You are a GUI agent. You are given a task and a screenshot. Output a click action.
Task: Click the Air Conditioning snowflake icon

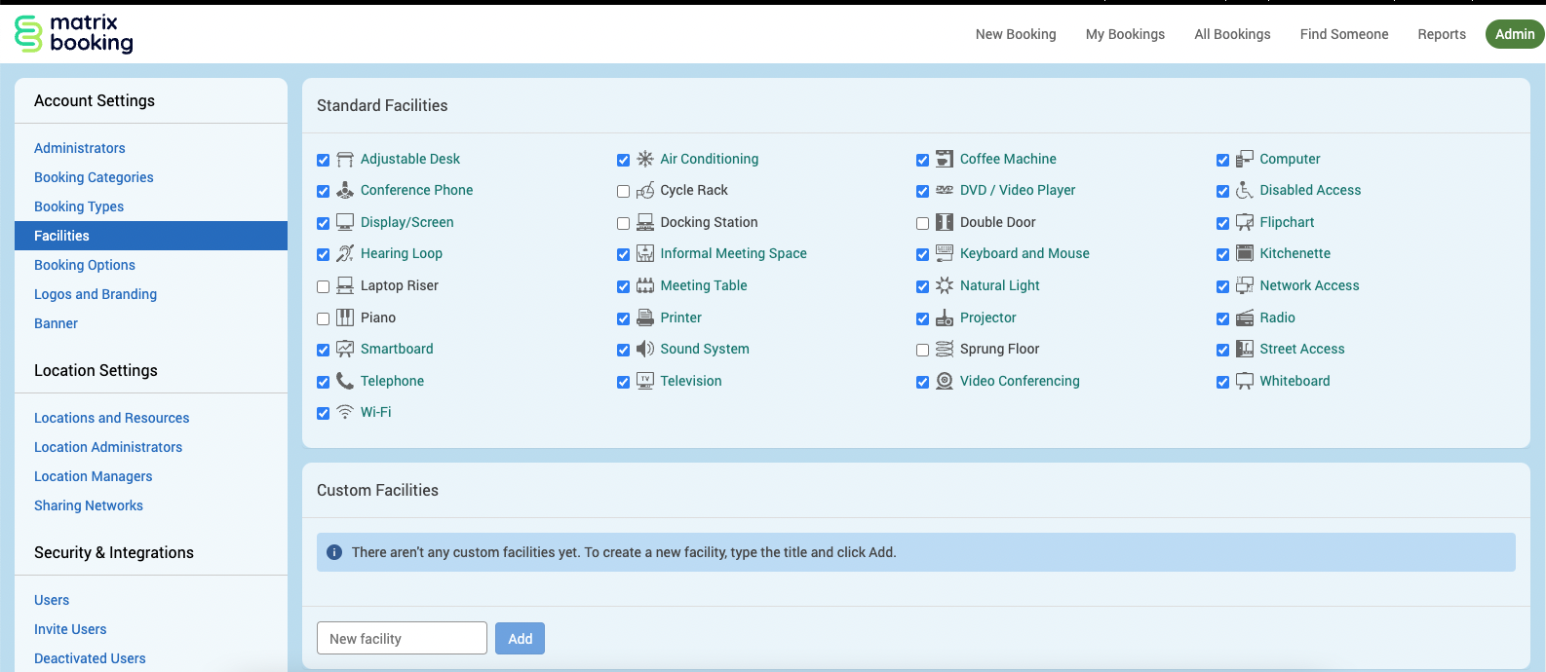645,159
